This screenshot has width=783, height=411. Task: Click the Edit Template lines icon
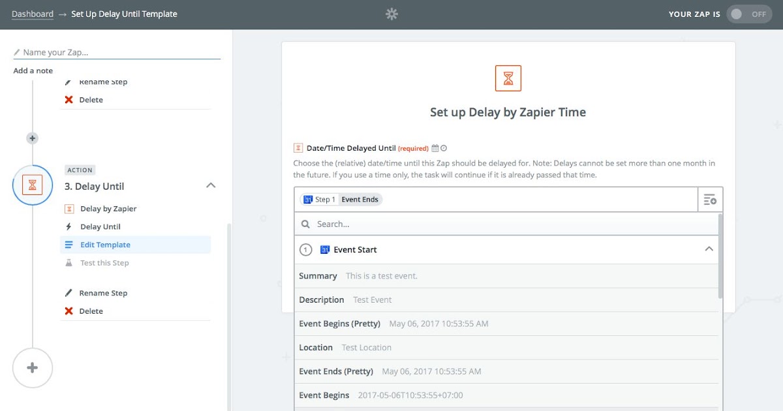coord(69,245)
